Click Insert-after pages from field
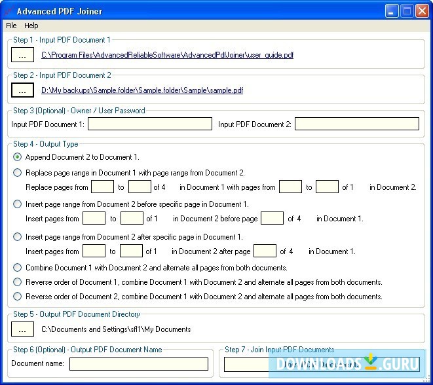Screen dimensions: 433x385 click(94, 251)
